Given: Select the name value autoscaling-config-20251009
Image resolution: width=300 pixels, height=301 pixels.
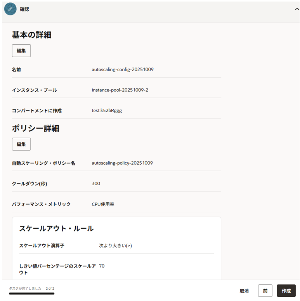Looking at the screenshot, I should click(123, 70).
